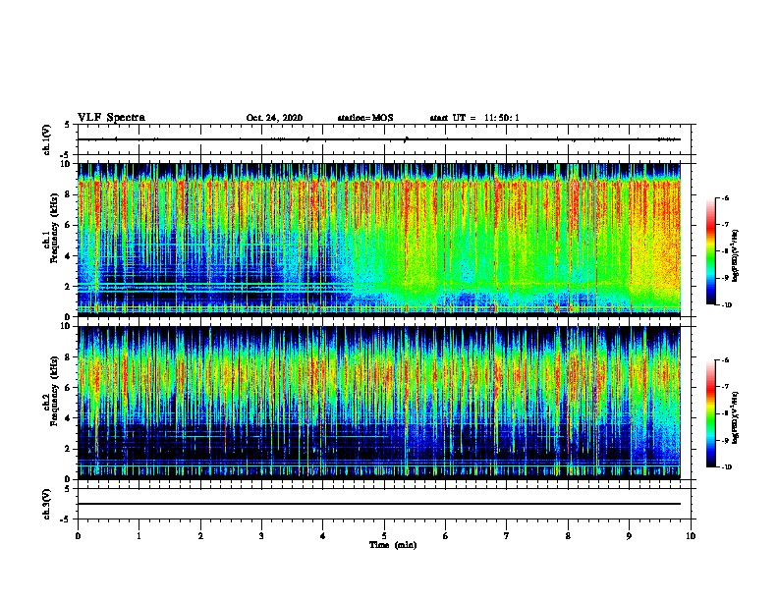This screenshot has height=601, width=778.
Task: Click the "2" kHz tick on ch.1 frequency axis
Action: click(x=68, y=287)
